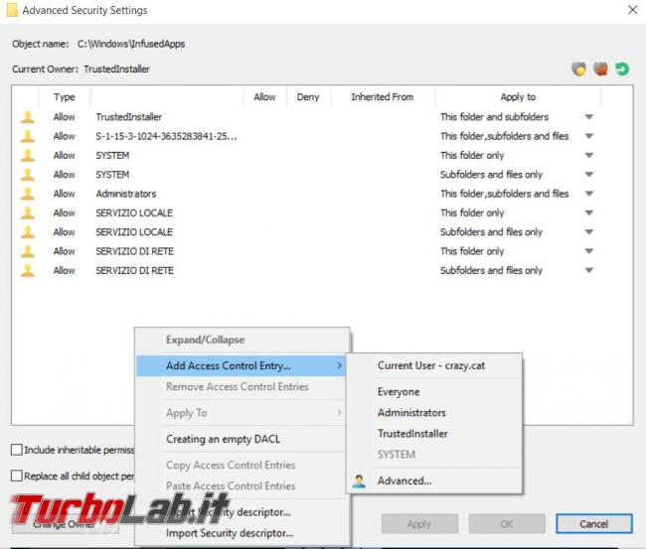The height and width of the screenshot is (549, 646).
Task: Select Import Security descriptor...
Action: tap(242, 533)
